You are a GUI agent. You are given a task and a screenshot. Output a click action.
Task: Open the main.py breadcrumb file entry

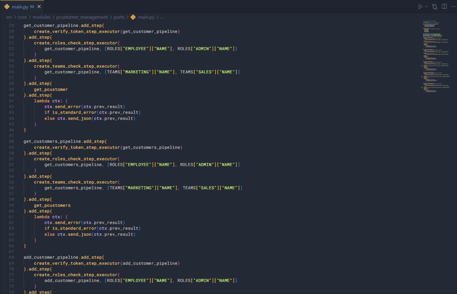coord(146,17)
